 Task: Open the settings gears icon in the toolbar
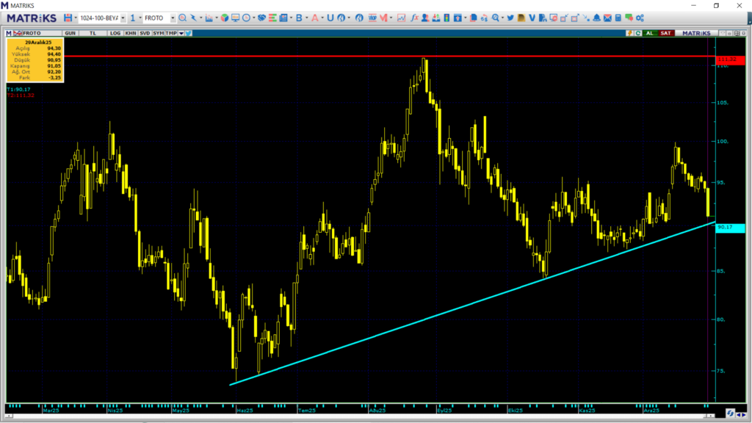pyautogui.click(x=639, y=18)
